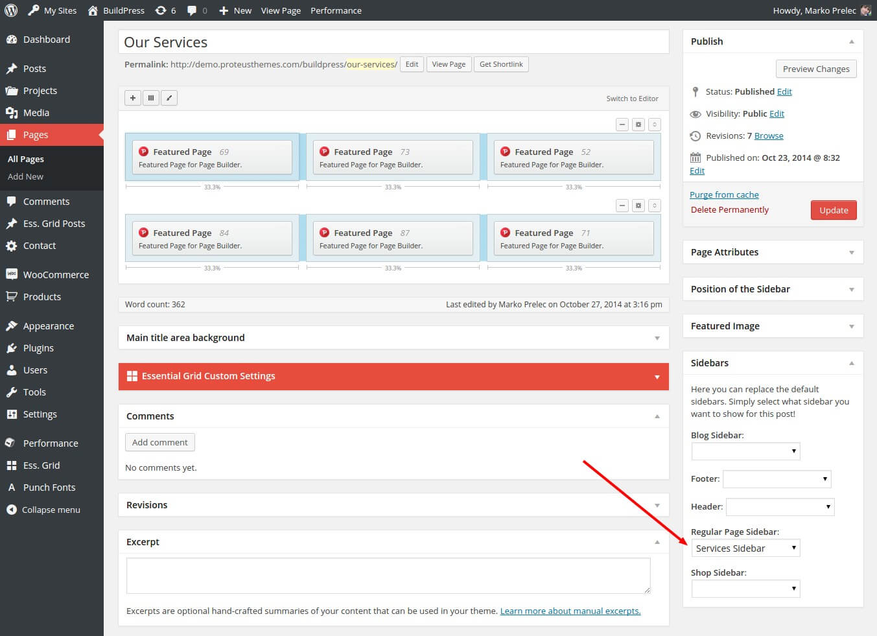This screenshot has height=636, width=877.
Task: Click the Update button
Action: [834, 210]
